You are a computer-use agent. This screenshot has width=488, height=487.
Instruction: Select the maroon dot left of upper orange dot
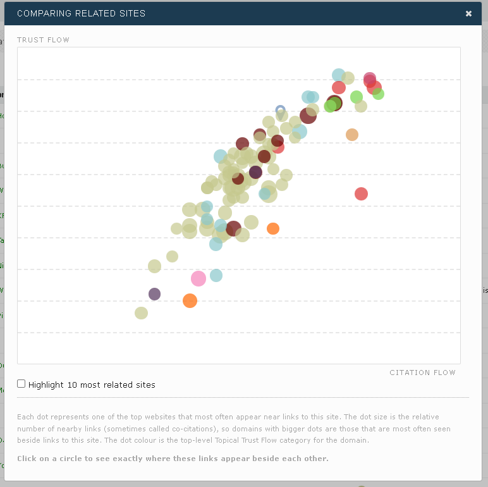(x=233, y=229)
